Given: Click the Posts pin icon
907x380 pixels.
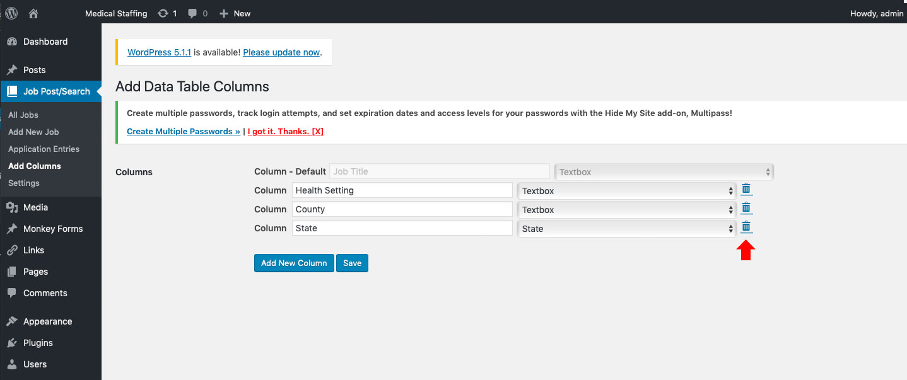Looking at the screenshot, I should click(12, 70).
